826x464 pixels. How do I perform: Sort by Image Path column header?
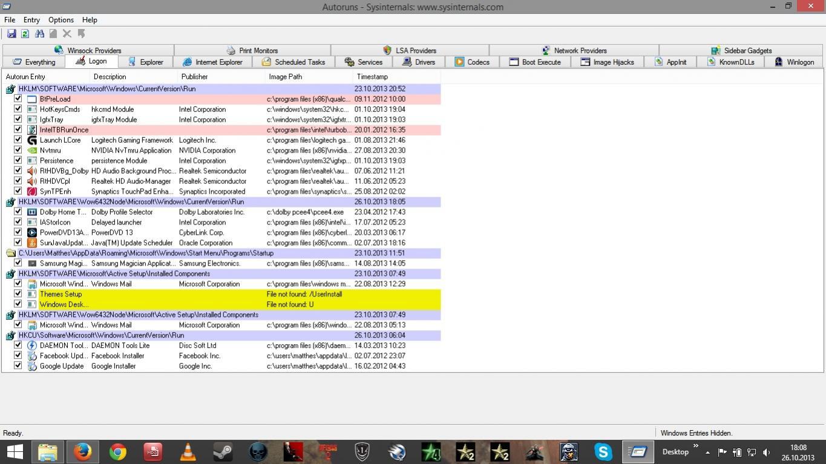[309, 77]
